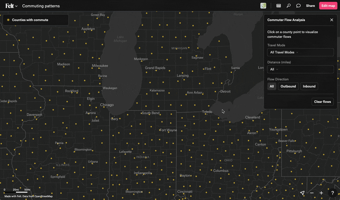Zoom in with the plus icon
The image size is (340, 200).
(321, 193)
